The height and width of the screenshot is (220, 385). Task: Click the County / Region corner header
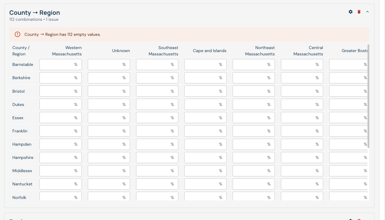(21, 51)
